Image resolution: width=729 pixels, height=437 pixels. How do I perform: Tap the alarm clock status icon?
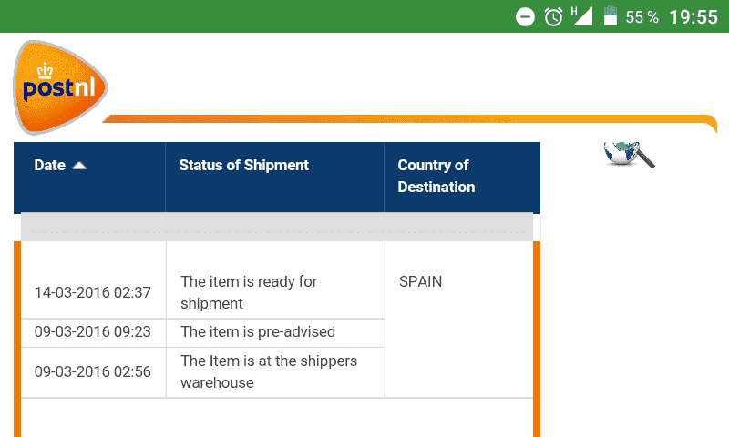coord(553,17)
